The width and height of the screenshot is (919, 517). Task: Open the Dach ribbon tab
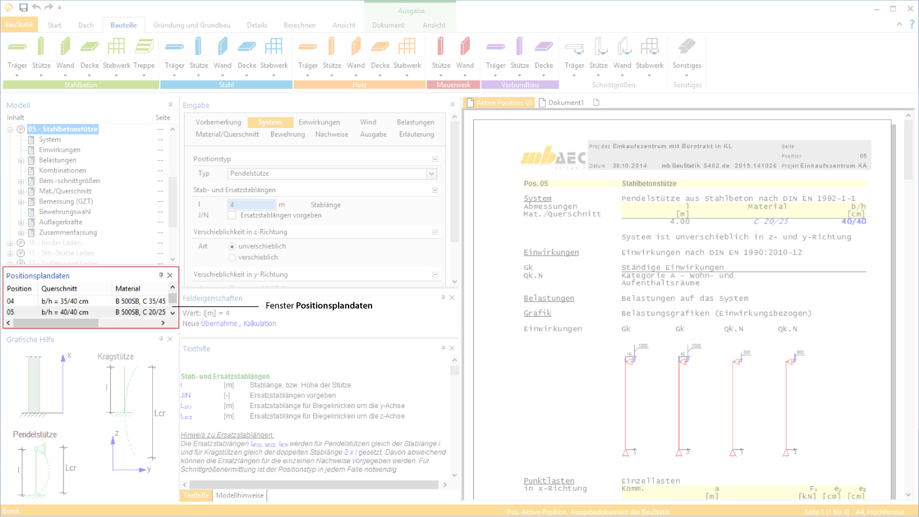pyautogui.click(x=86, y=25)
